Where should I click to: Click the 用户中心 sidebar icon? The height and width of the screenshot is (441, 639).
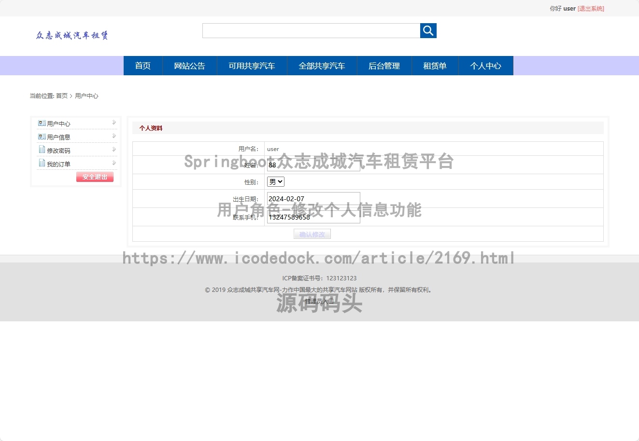(x=42, y=123)
